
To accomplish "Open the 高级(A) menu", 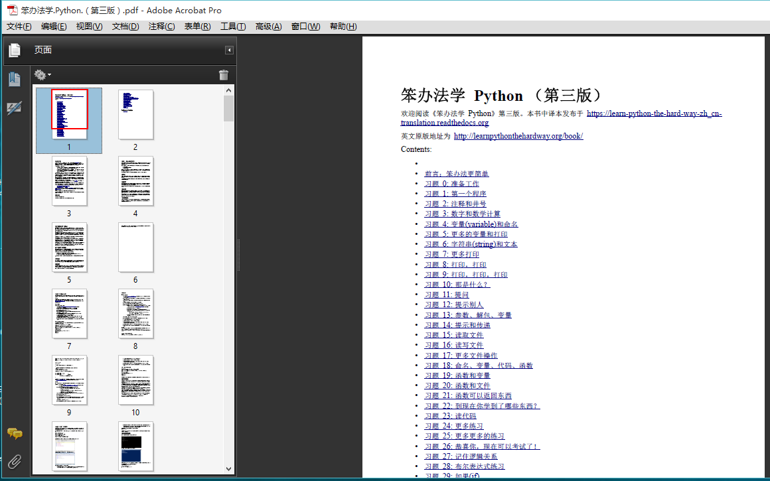I will [268, 27].
